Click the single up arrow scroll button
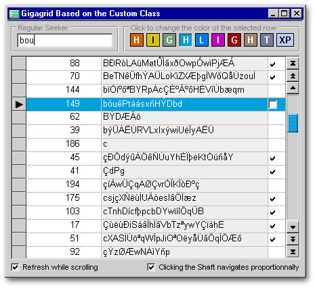This screenshot has height=288, width=315. coord(293,88)
